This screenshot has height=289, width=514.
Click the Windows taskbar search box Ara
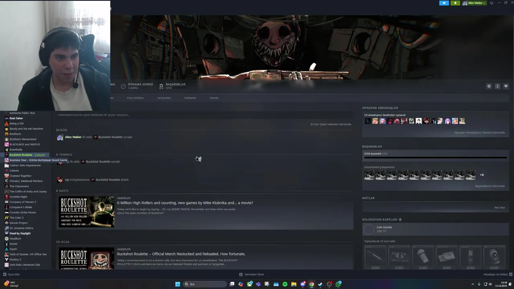(x=204, y=284)
